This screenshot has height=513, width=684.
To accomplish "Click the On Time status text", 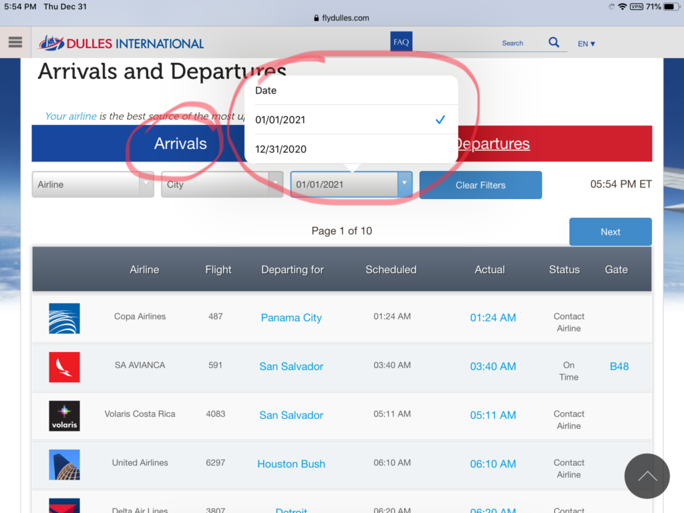I will pyautogui.click(x=569, y=371).
